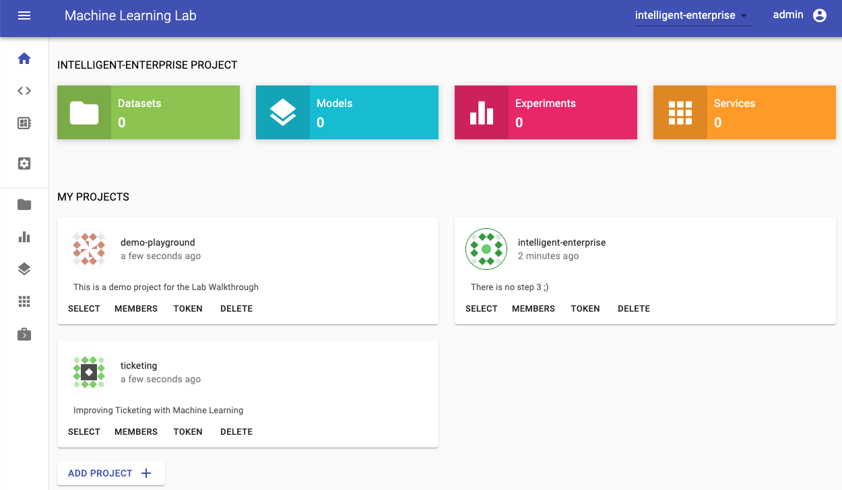Select the demo-playground project
Viewport: 842px width, 490px height.
[84, 309]
